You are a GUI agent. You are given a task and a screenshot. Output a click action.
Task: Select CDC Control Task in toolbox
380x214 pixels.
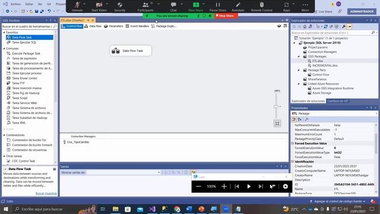pyautogui.click(x=24, y=161)
